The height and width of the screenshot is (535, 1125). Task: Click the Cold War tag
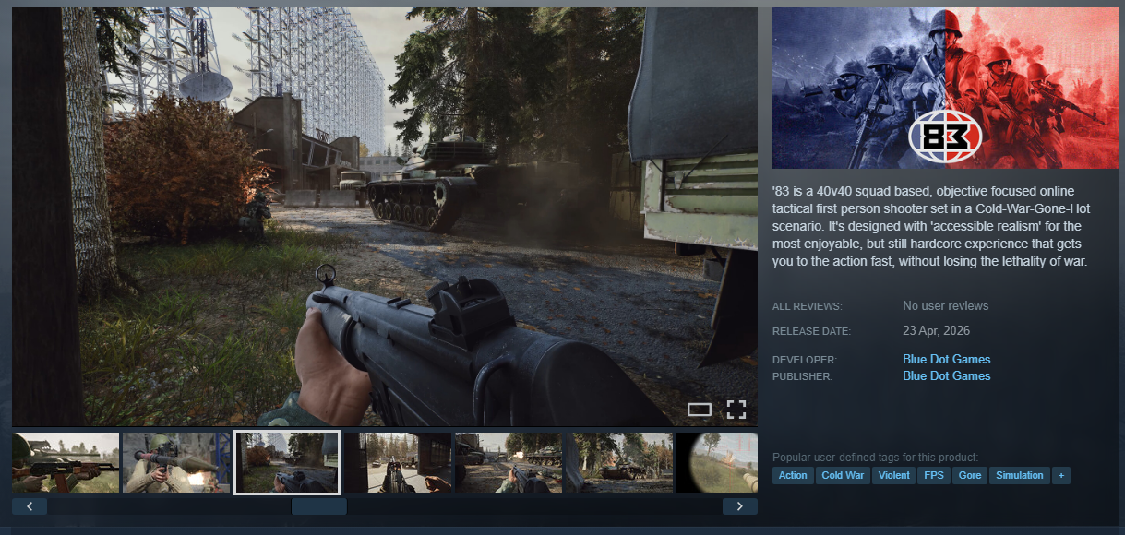(x=843, y=476)
